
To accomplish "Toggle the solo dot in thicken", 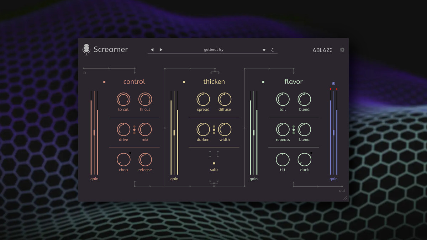I will coord(214,163).
